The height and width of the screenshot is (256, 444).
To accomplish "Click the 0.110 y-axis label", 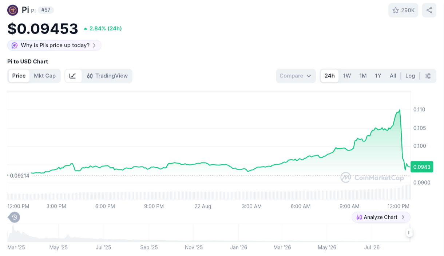I will [419, 109].
